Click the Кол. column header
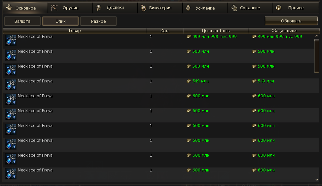The height and width of the screenshot is (186, 322). point(165,31)
